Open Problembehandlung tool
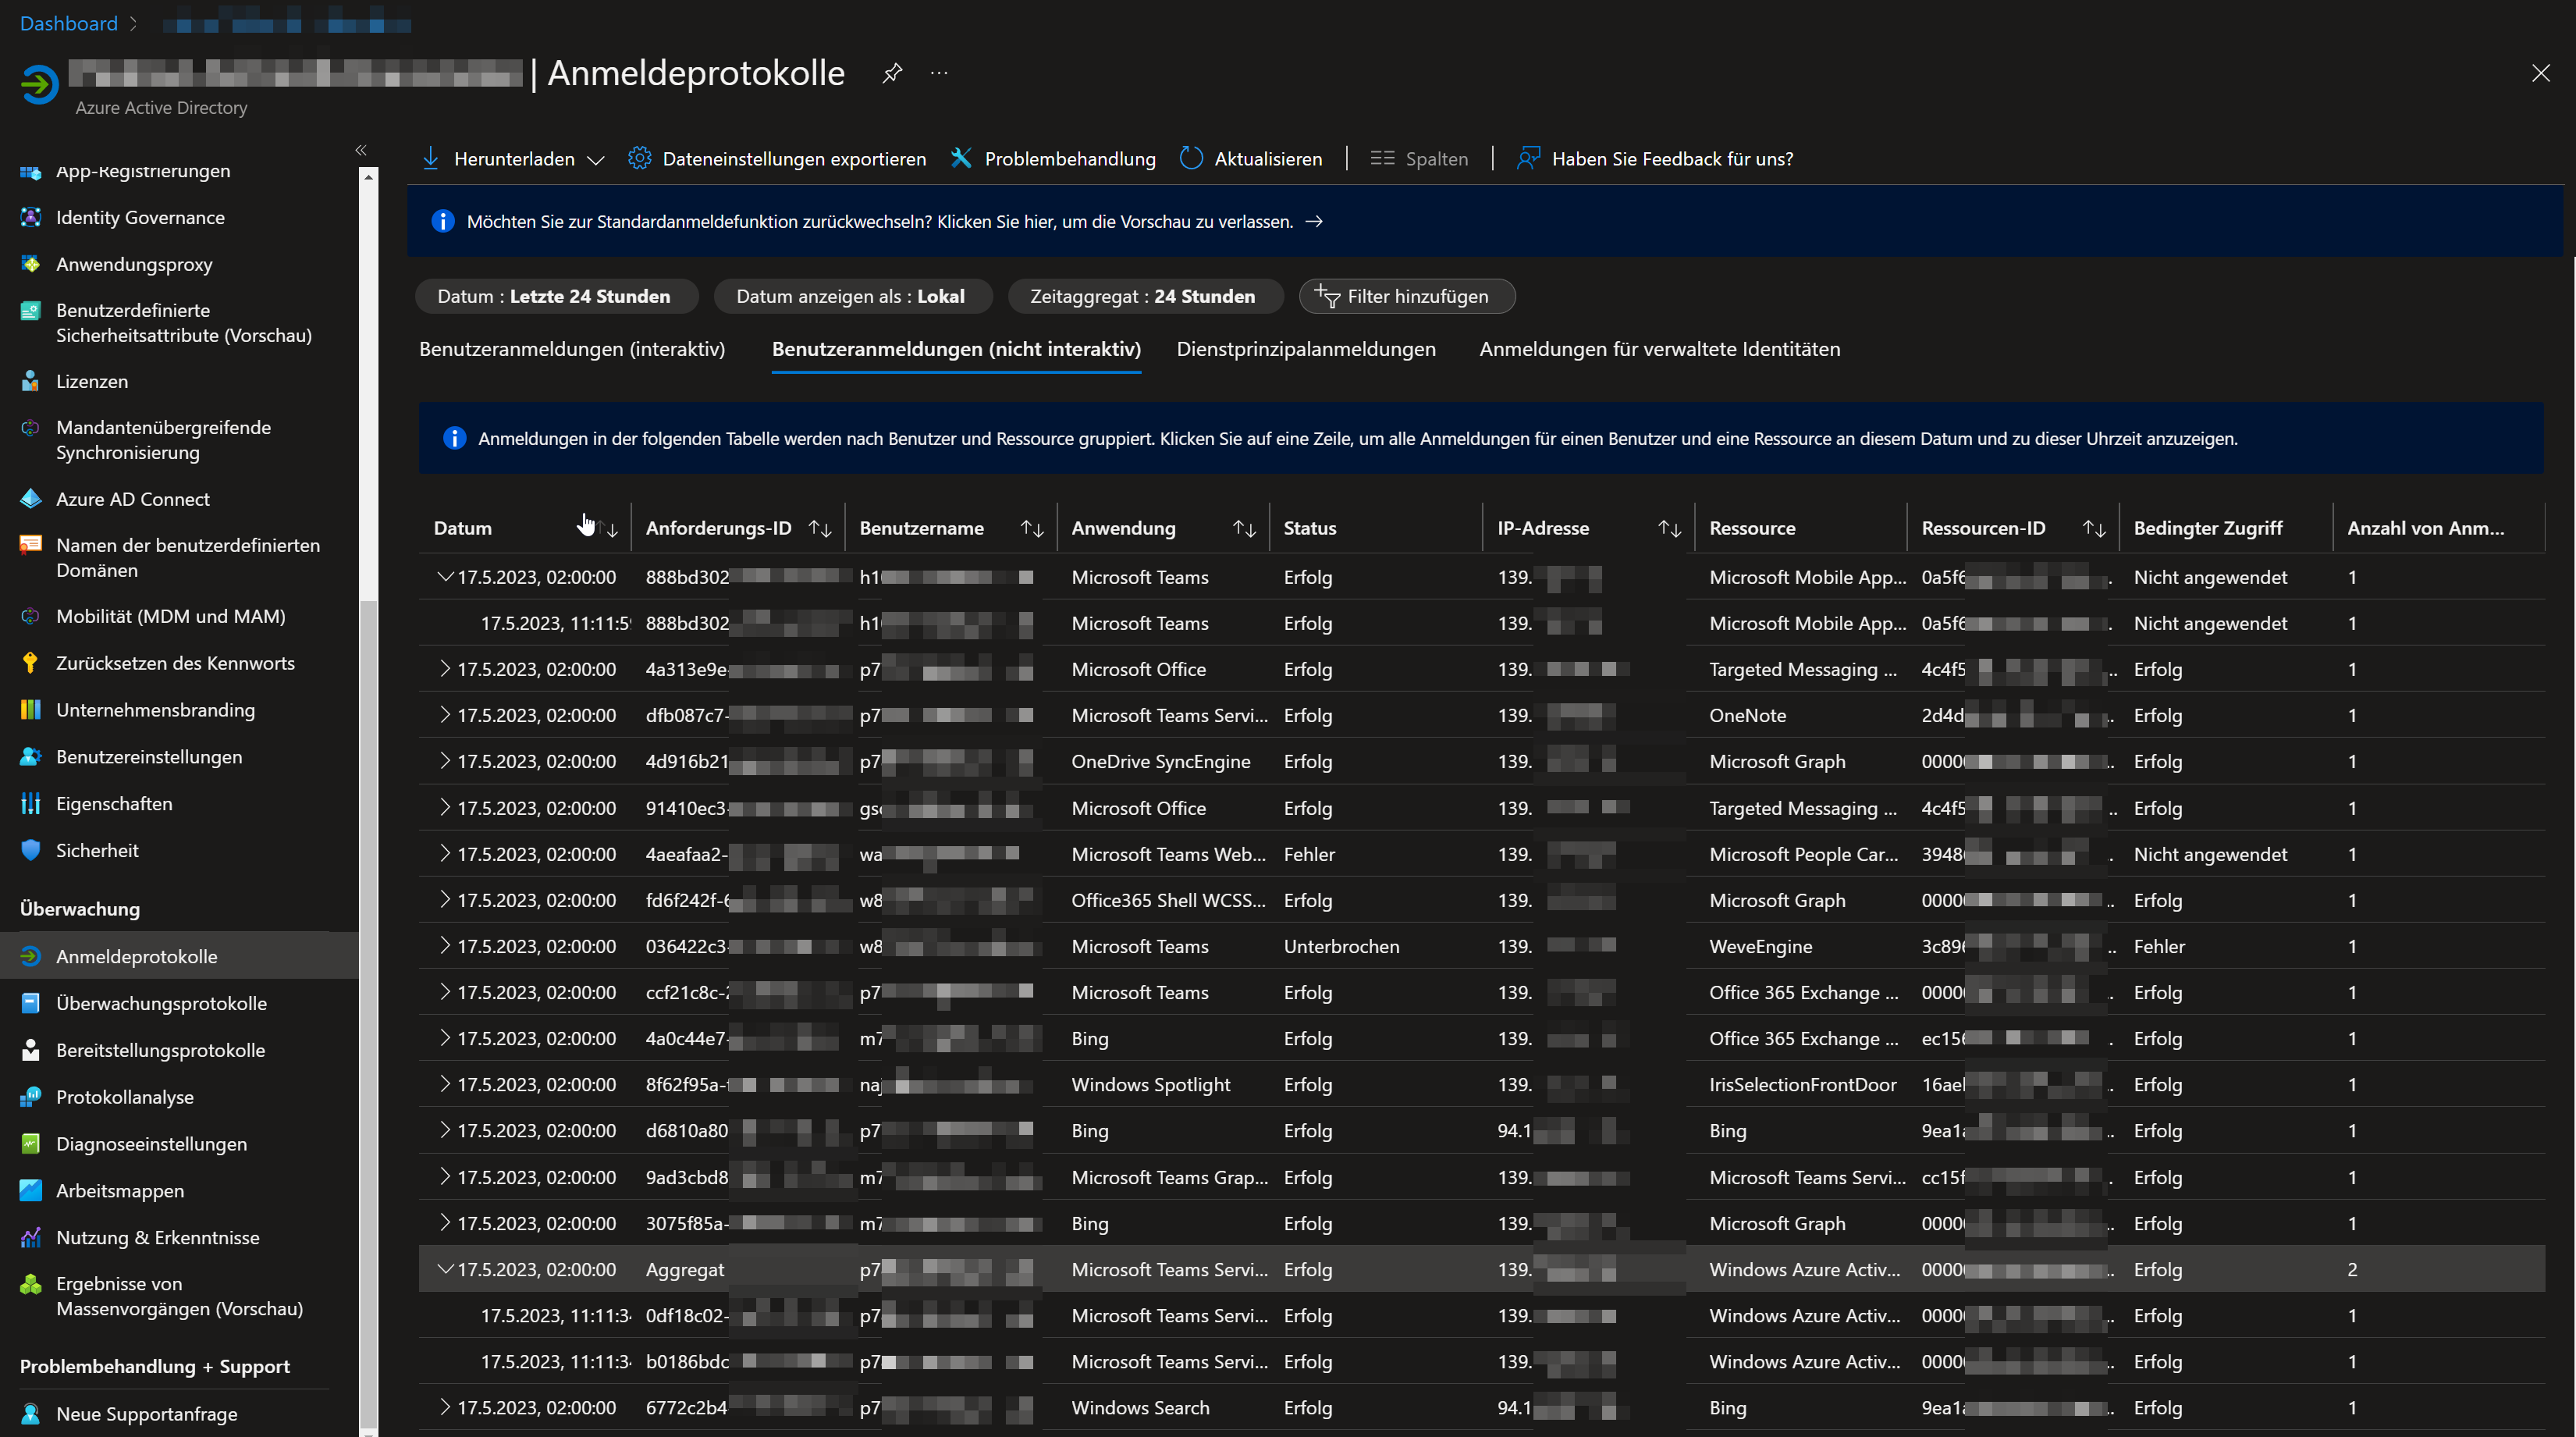2576x1437 pixels. coord(1053,158)
